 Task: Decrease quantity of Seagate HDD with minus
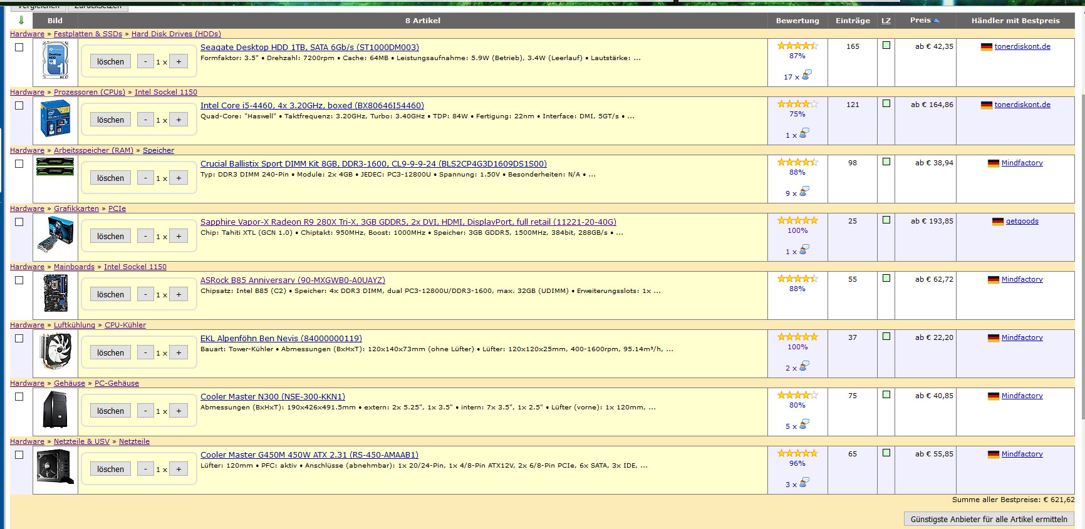click(146, 61)
